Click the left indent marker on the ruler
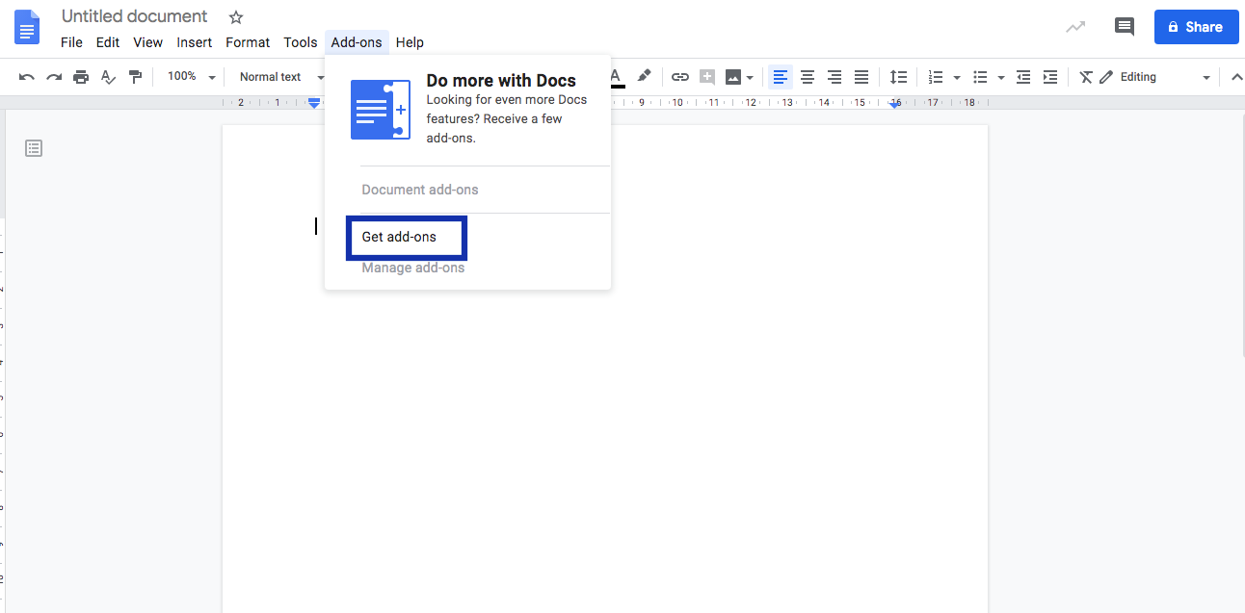Image resolution: width=1245 pixels, height=613 pixels. click(x=313, y=102)
